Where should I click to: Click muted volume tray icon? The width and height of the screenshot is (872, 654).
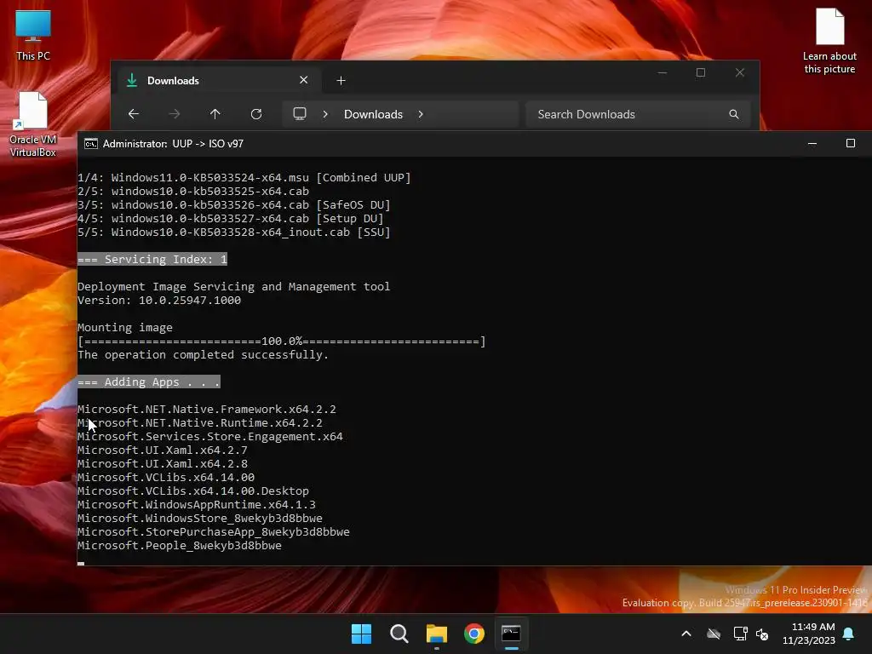click(x=762, y=634)
